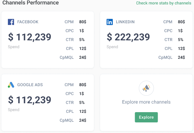Click the FACEBOOK channel label
The image size is (194, 133).
28,22
